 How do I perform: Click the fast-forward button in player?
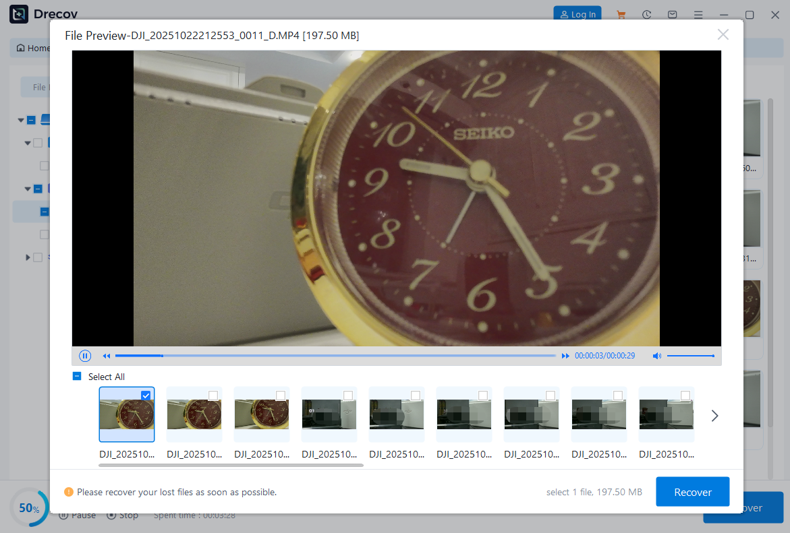pyautogui.click(x=565, y=356)
